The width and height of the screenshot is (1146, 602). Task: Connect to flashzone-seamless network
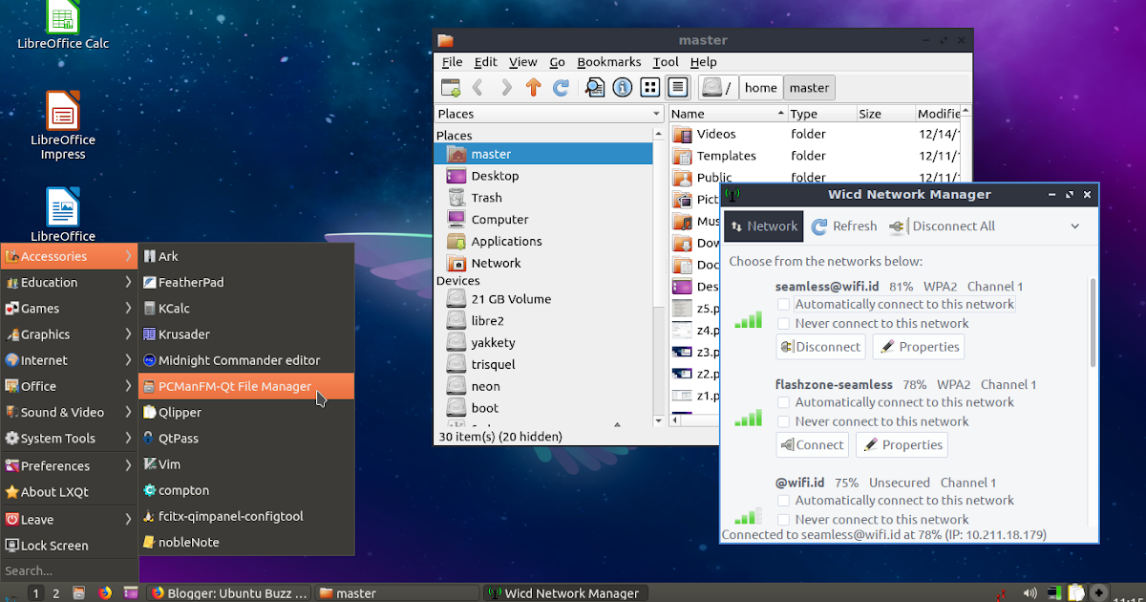tap(812, 444)
